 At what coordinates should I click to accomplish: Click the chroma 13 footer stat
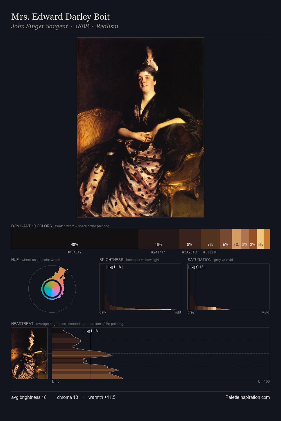(67, 397)
